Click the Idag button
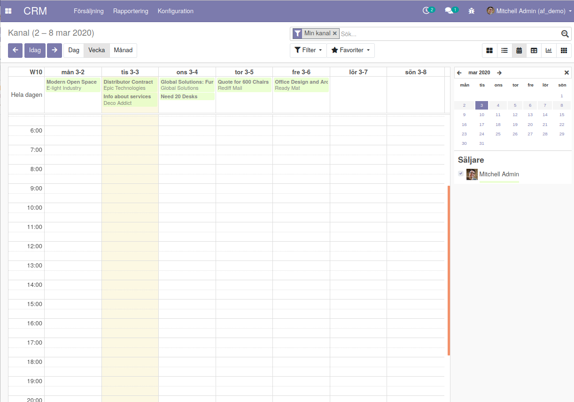This screenshot has width=574, height=402. point(35,50)
